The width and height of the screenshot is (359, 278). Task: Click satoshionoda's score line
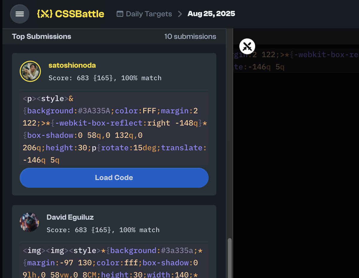pyautogui.click(x=105, y=78)
